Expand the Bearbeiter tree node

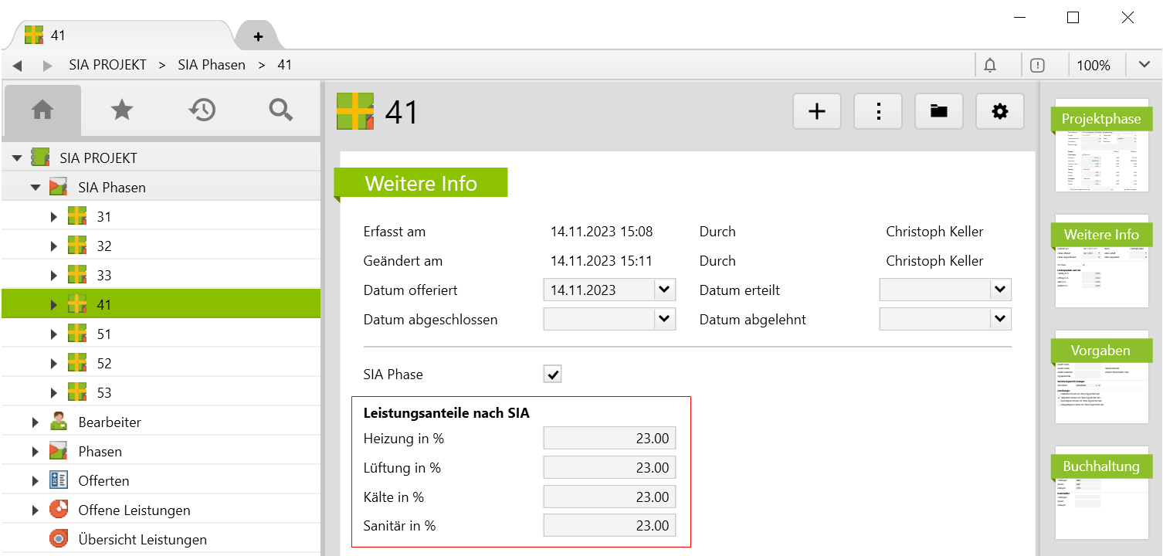[36, 422]
